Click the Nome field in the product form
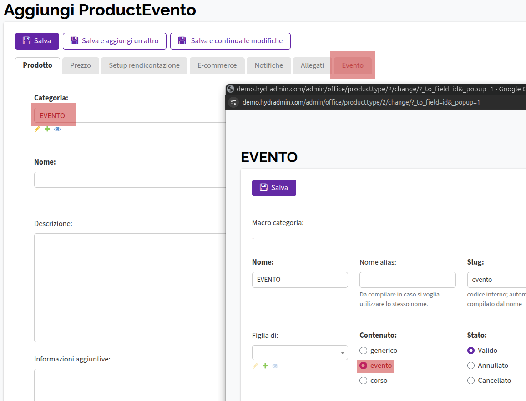 (130, 180)
